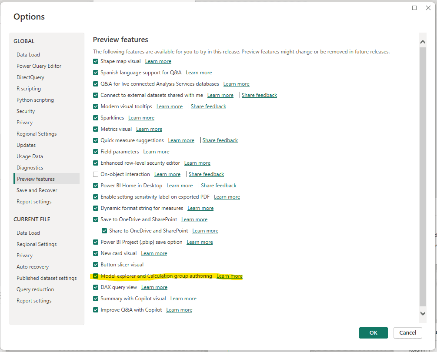Toggle the Metrics visual checkbox

click(96, 129)
